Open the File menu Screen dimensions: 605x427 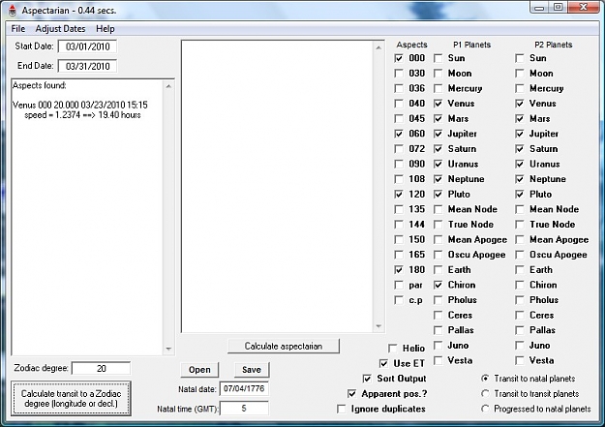pyautogui.click(x=18, y=29)
